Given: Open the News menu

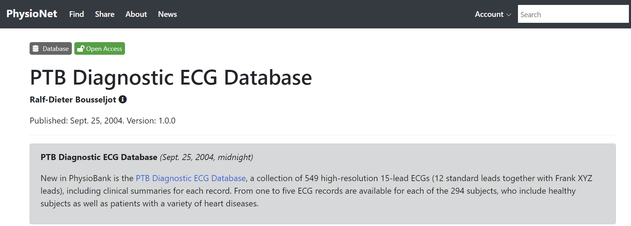Looking at the screenshot, I should [x=167, y=14].
